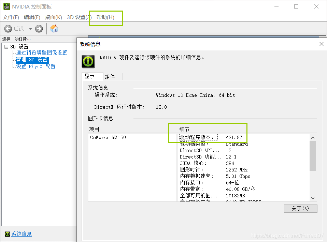Select the 全部可用的图... row

pos(212,196)
